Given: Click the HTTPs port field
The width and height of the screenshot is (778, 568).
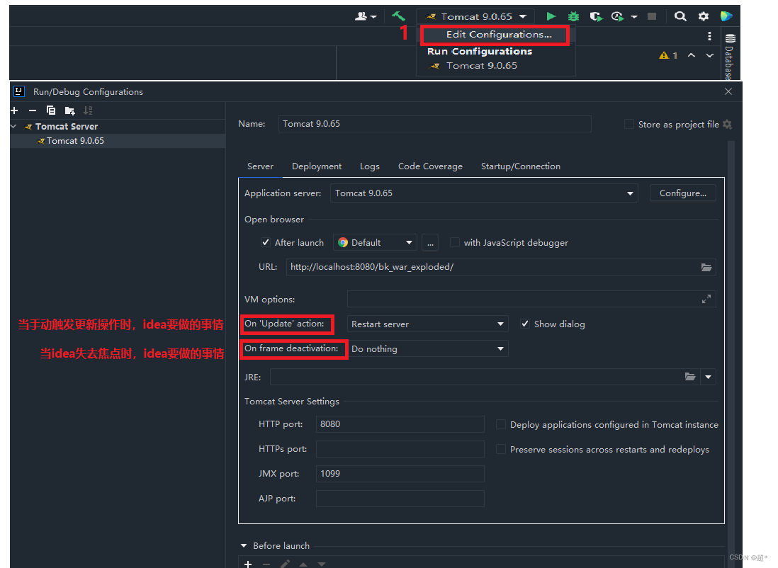Looking at the screenshot, I should pyautogui.click(x=400, y=449).
